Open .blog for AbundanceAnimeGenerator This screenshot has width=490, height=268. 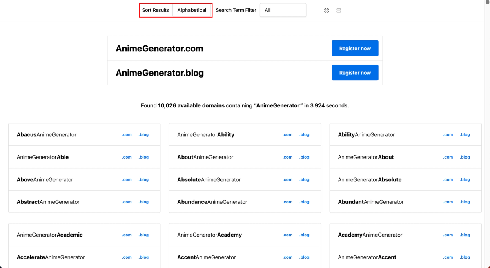(305, 202)
